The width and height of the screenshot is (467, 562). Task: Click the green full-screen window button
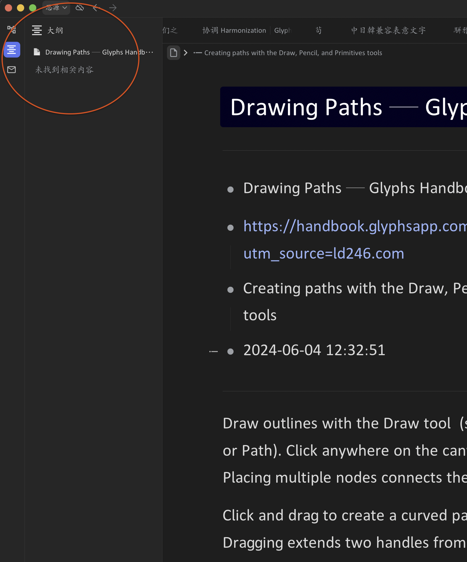pyautogui.click(x=33, y=8)
